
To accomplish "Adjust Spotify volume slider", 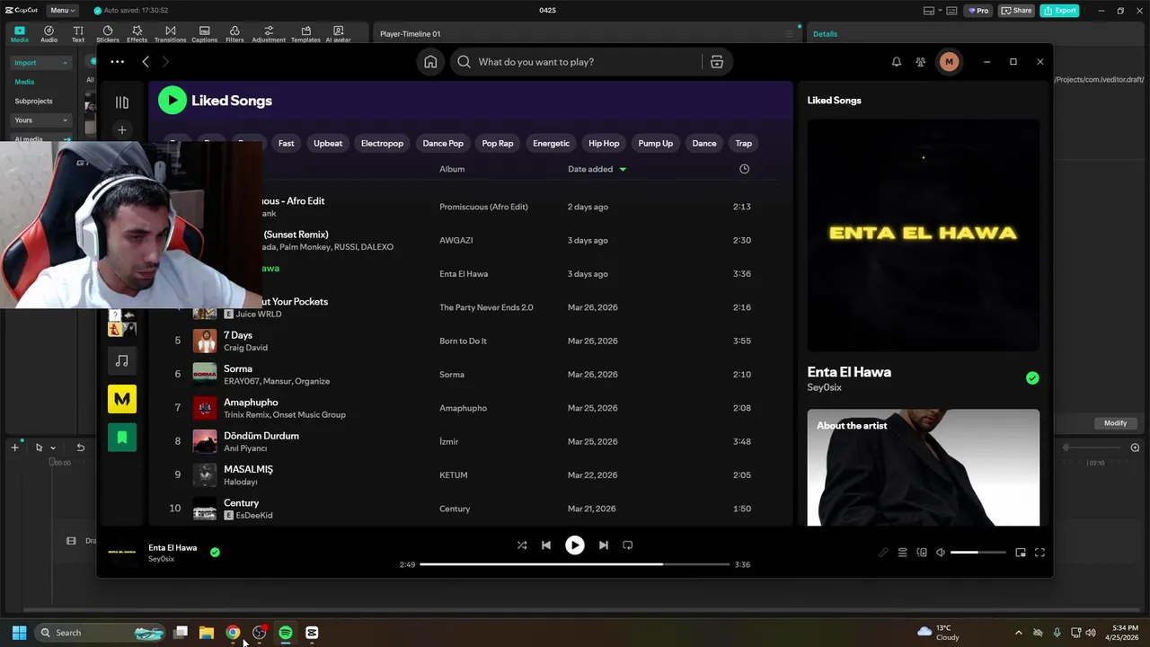I will click(977, 553).
